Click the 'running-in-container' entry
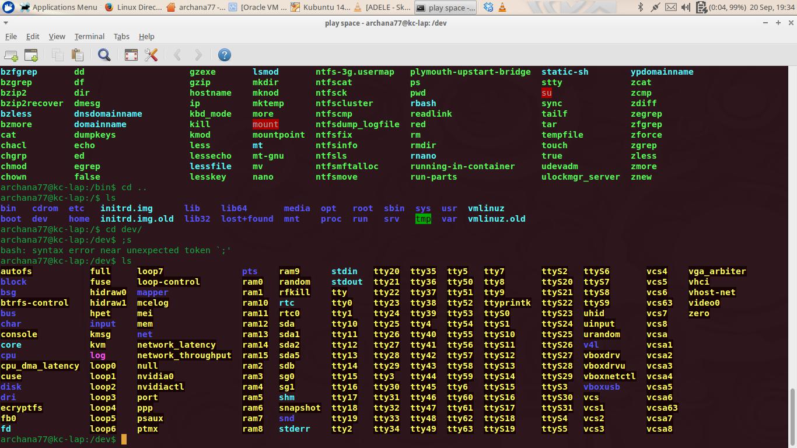Viewport: 797px width, 448px height. pyautogui.click(x=463, y=166)
